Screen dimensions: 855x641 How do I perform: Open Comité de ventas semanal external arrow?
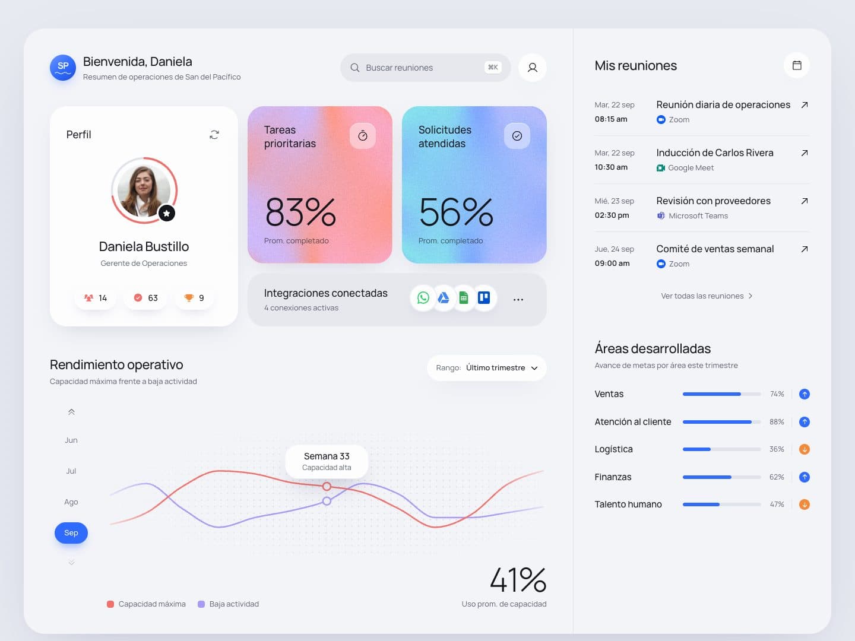[x=805, y=249]
